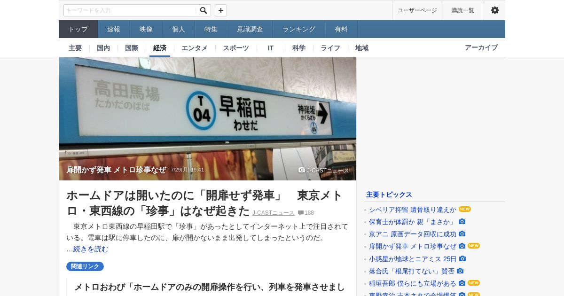Click J-CASTニュース source next to headline

click(274, 213)
